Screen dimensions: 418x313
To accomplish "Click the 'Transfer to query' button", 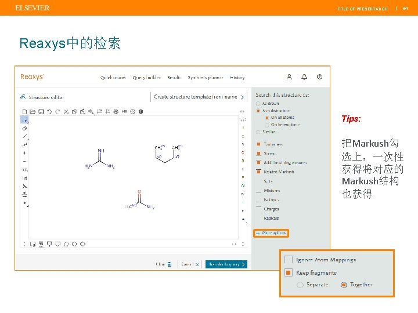I will pos(226,264).
